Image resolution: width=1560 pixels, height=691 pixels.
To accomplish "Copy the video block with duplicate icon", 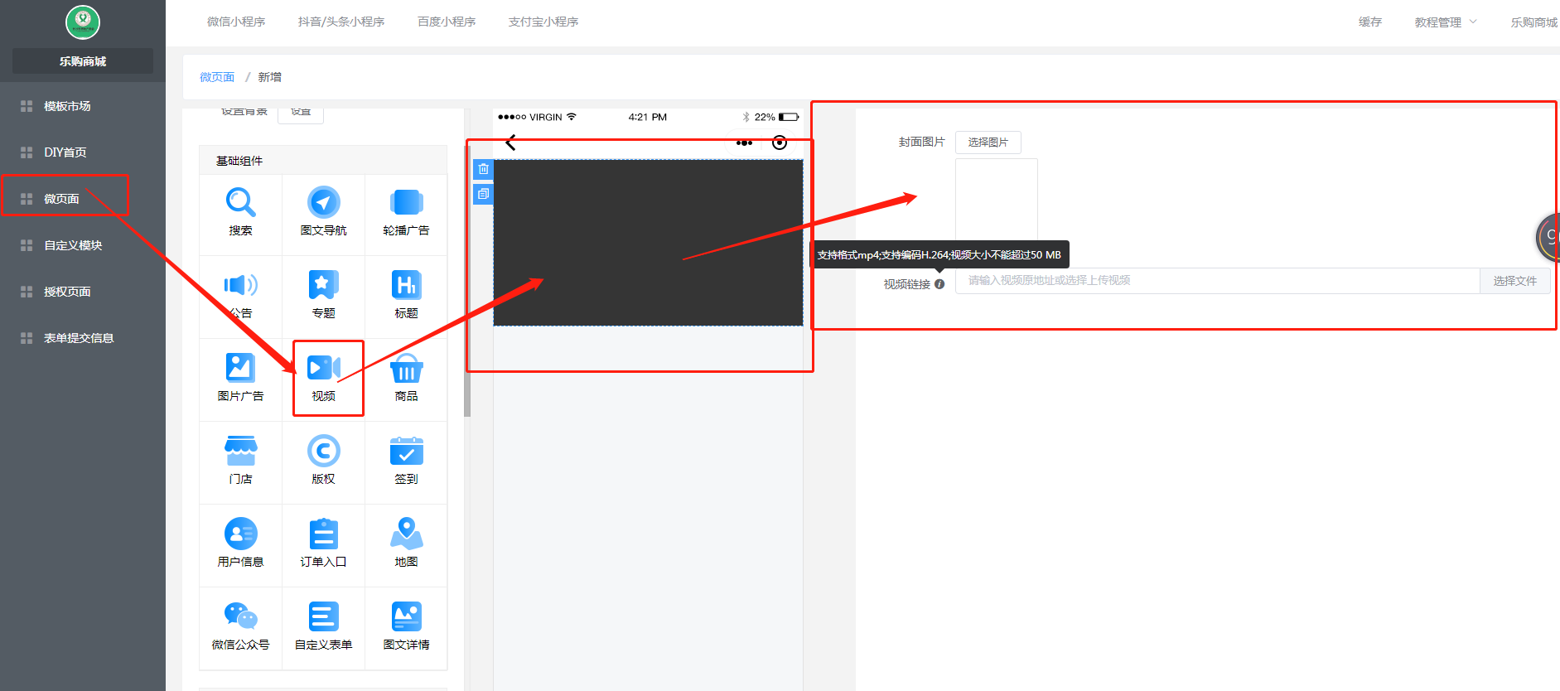I will (x=483, y=194).
